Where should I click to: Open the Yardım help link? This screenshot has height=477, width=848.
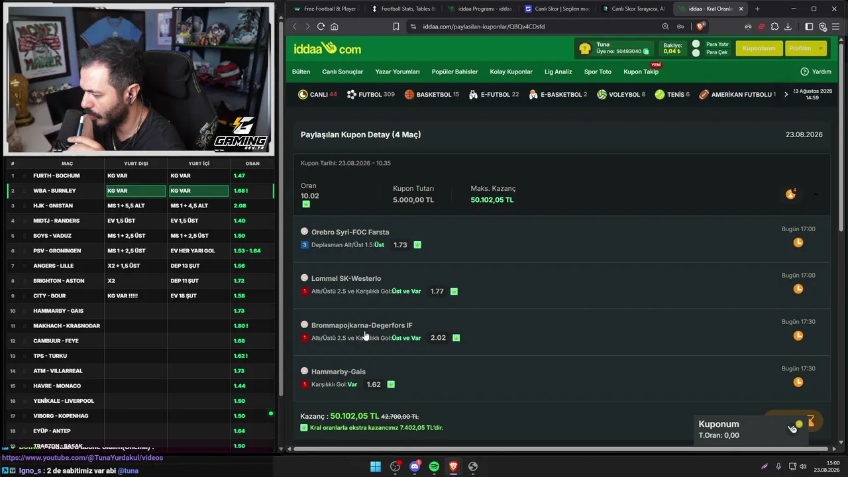(816, 72)
